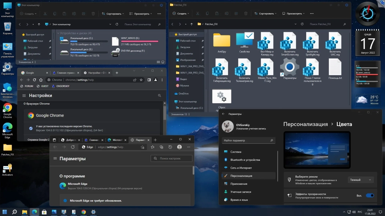Viewport: 385px width, 216px height.
Task: Open Персонализация in Параметры sidebar
Action: [x=248, y=176]
